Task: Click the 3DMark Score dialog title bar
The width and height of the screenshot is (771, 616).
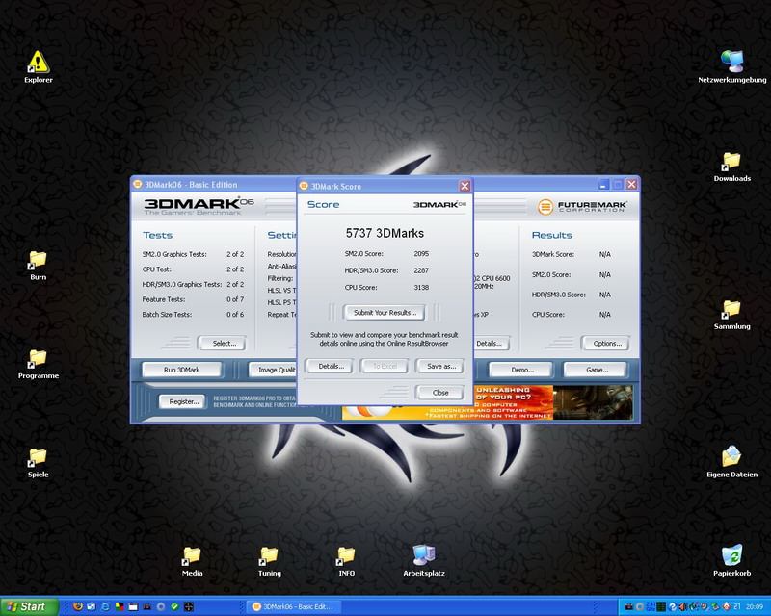Action: [x=385, y=186]
